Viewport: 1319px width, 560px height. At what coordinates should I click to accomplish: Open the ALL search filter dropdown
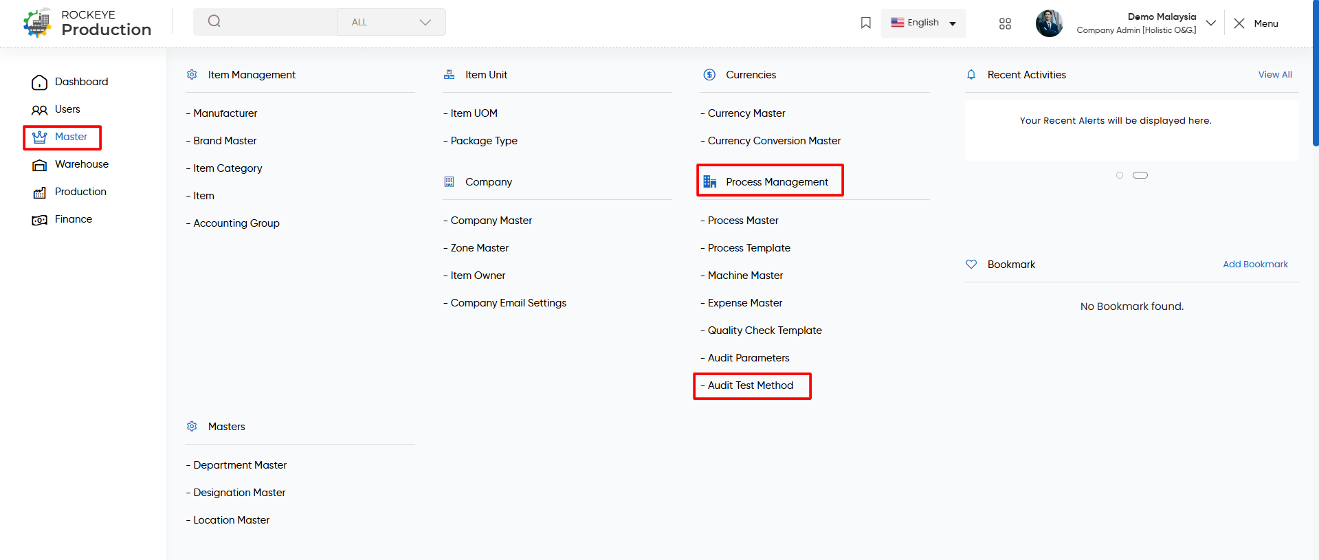point(392,22)
